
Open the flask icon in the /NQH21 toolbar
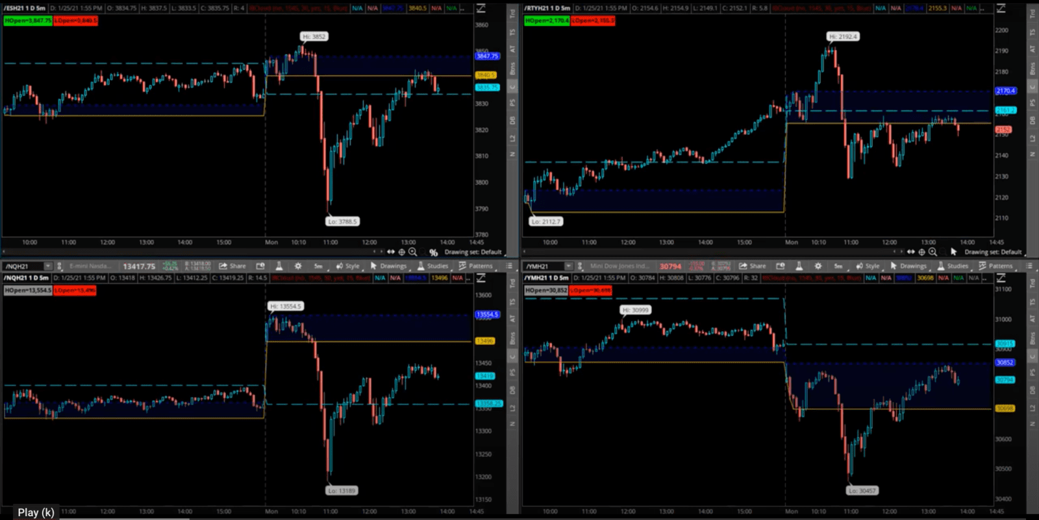coord(279,266)
